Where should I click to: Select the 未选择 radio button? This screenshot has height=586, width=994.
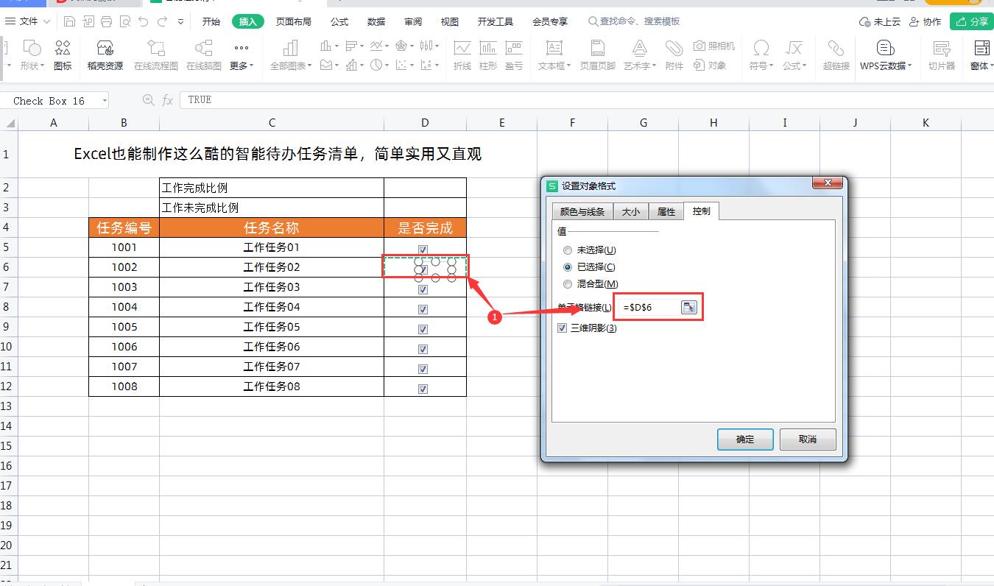click(x=567, y=250)
